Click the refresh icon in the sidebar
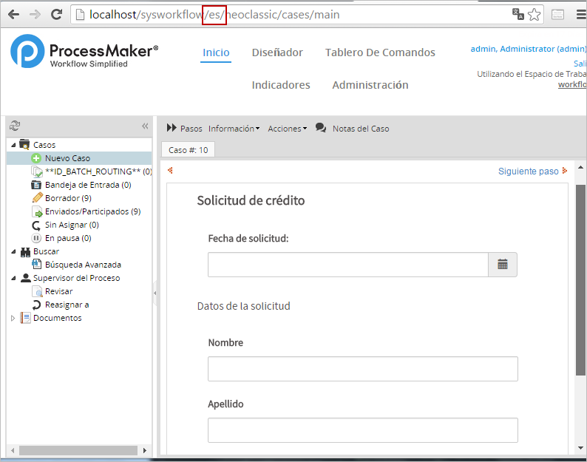The image size is (587, 462). (15, 126)
